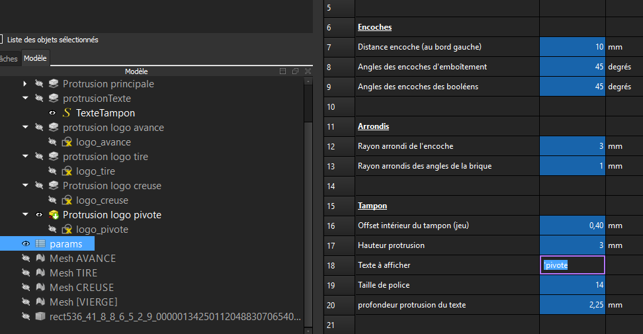Click the TexteTampon ShapeString icon
The image size is (643, 334).
[x=66, y=112]
